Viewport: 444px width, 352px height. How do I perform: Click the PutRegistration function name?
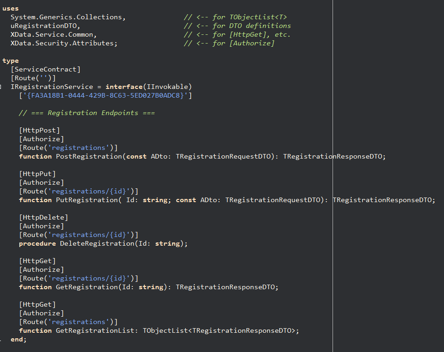(x=87, y=200)
